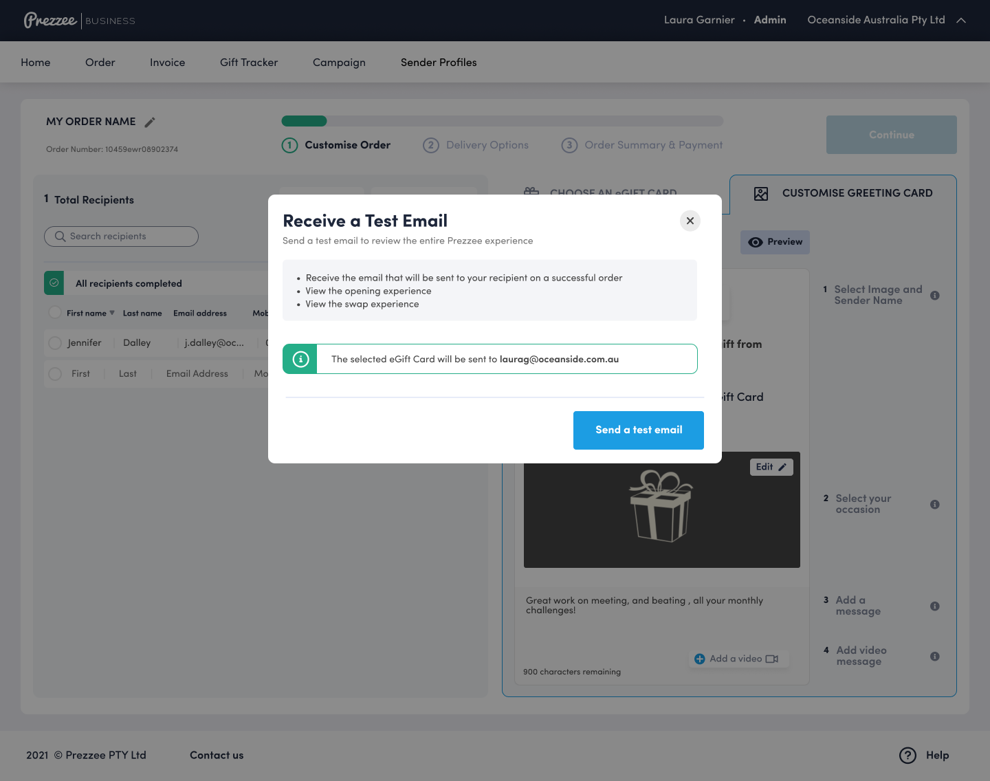Click step 1 circle for Customise Order
Image resolution: width=990 pixels, height=781 pixels.
tap(289, 145)
